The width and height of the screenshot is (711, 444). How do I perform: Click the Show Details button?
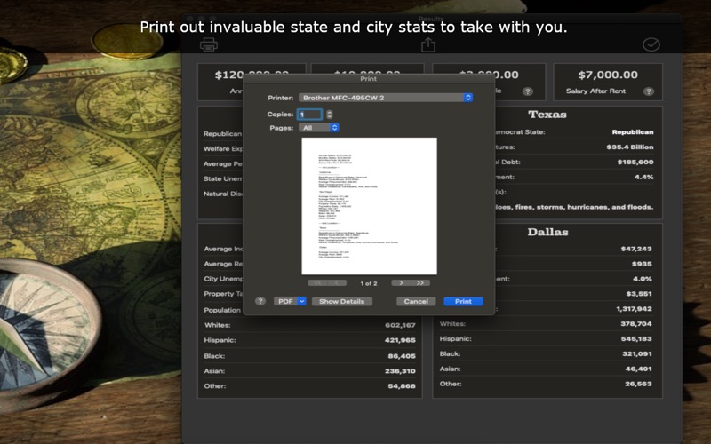tap(341, 301)
